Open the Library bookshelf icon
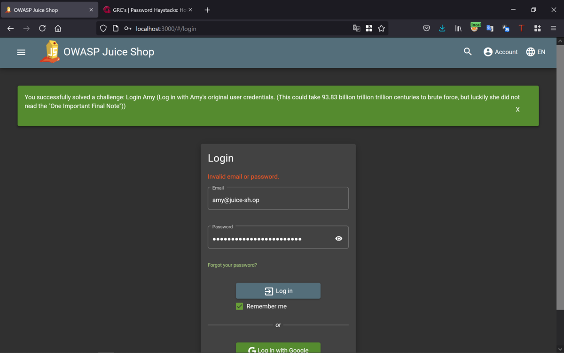The width and height of the screenshot is (564, 353). click(458, 29)
